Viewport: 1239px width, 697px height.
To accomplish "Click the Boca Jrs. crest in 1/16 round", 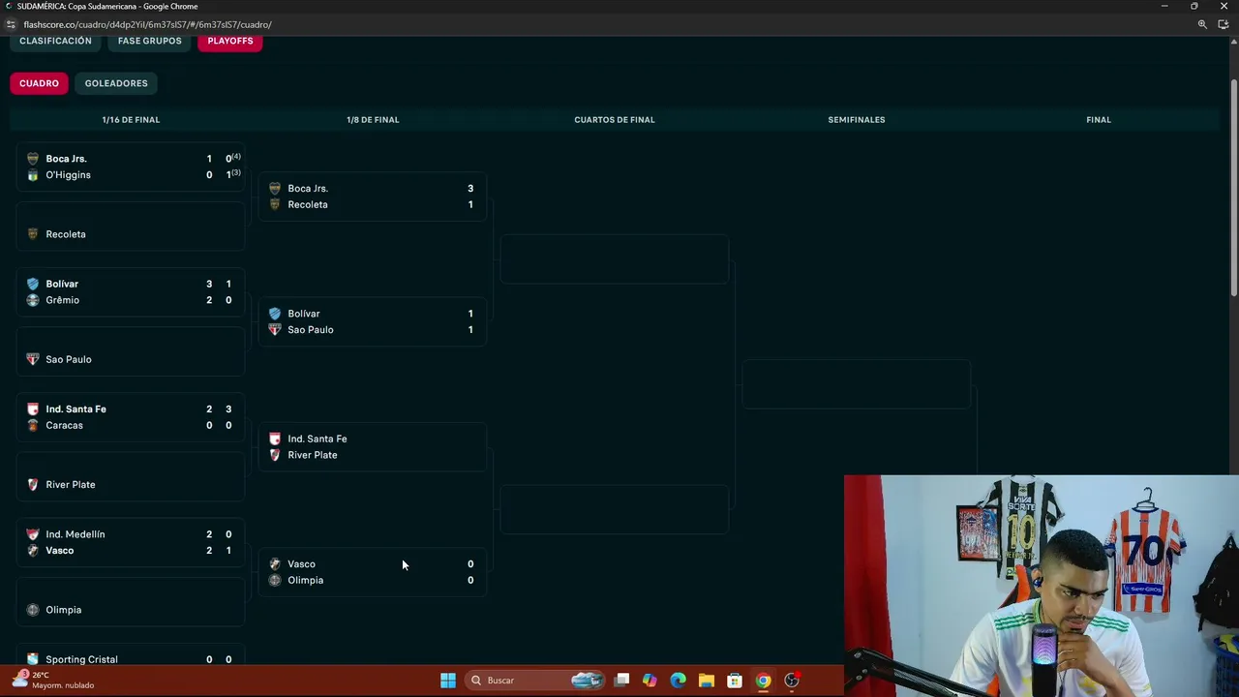I will pyautogui.click(x=33, y=159).
